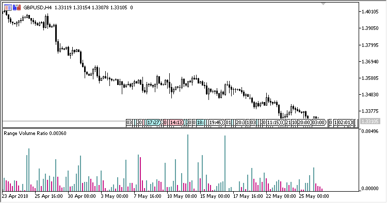Click the 0.08496 indicator scale value
The height and width of the screenshot is (203, 387).
click(x=370, y=131)
